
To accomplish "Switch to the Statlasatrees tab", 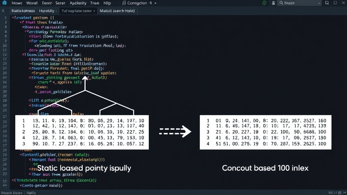I will 23,10.
